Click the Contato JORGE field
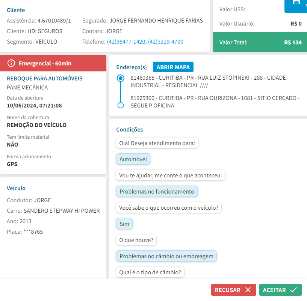The image size is (307, 301). click(102, 31)
